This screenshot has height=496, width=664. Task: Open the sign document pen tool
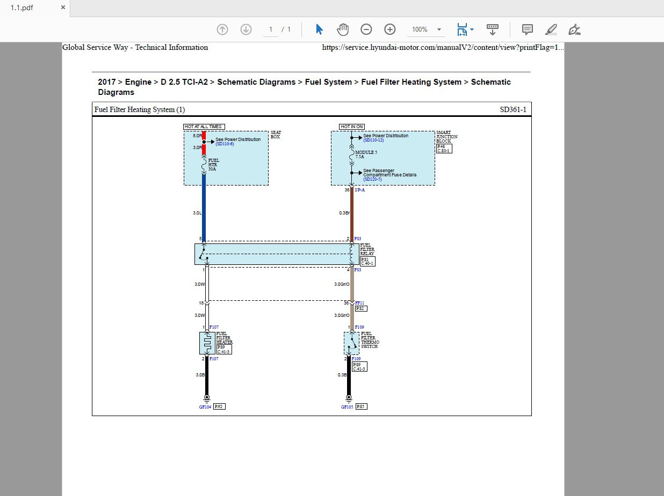pyautogui.click(x=574, y=29)
